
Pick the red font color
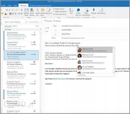pyautogui.click(x=6, y=14)
